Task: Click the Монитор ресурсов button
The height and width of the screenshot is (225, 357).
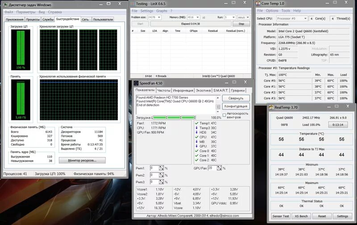Action: (x=82, y=161)
